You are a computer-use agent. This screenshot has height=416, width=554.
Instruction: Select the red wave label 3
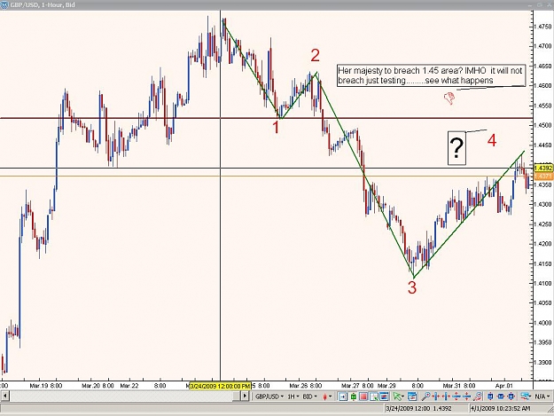click(x=412, y=287)
